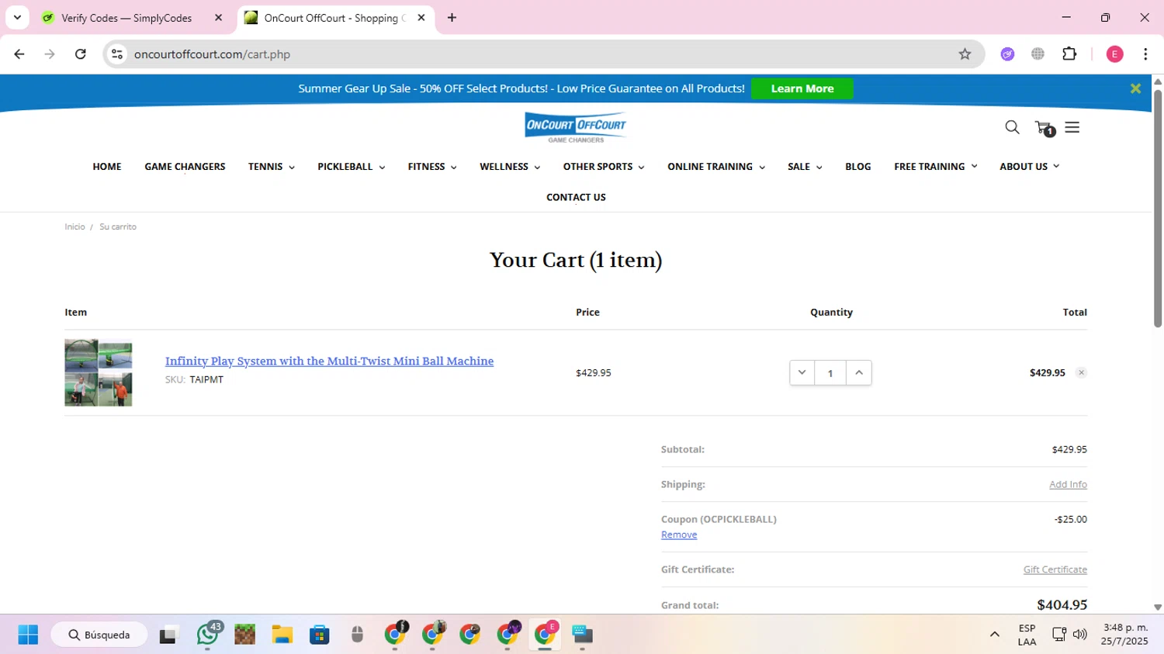
Task: Open a new browser tab
Action: coord(452,18)
